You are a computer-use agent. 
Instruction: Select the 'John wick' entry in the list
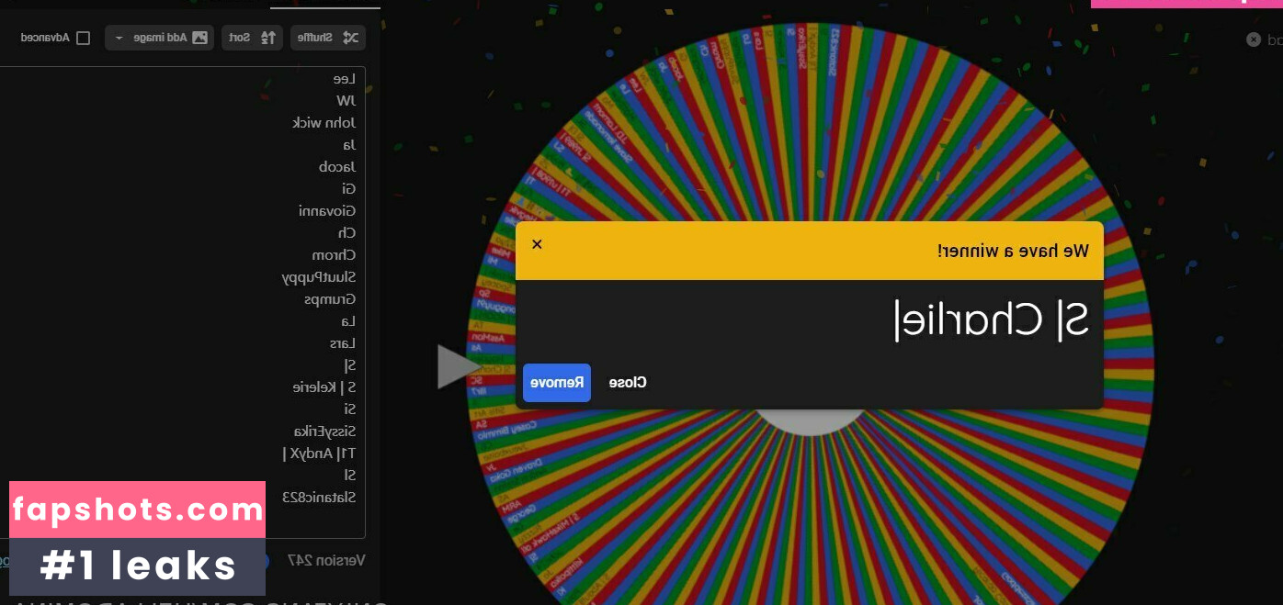click(324, 122)
